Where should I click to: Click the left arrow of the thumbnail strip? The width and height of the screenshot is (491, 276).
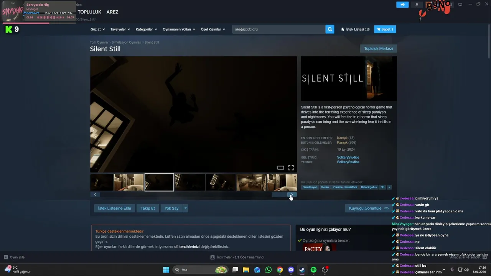pyautogui.click(x=95, y=194)
